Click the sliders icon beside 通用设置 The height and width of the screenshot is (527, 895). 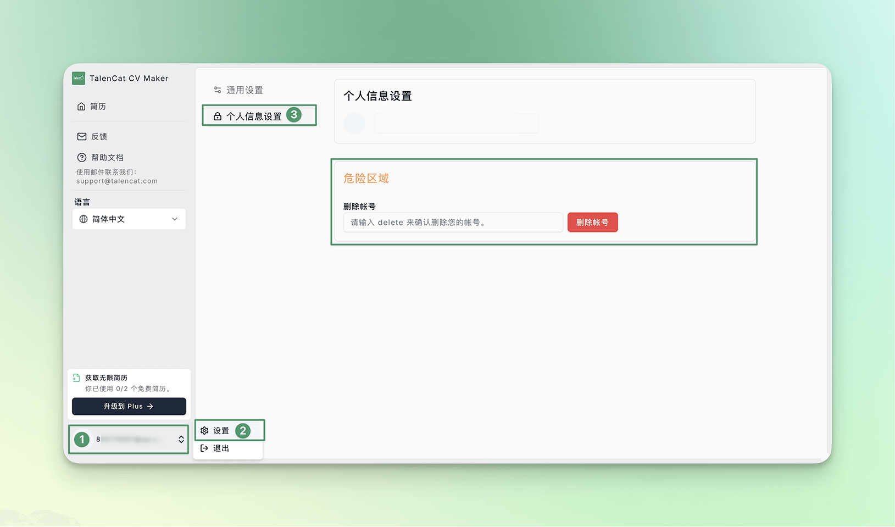(x=218, y=90)
